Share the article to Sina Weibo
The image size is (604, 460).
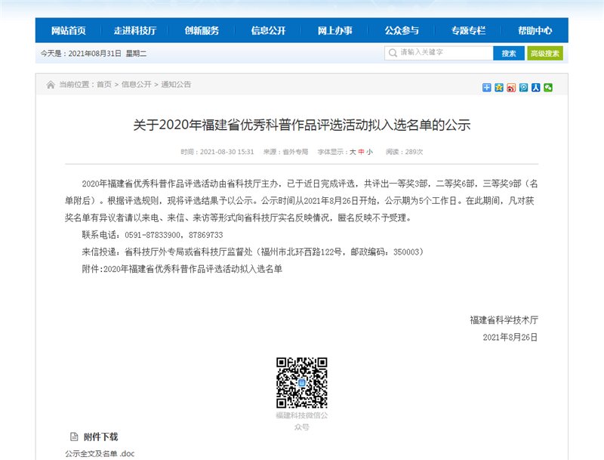tap(511, 88)
